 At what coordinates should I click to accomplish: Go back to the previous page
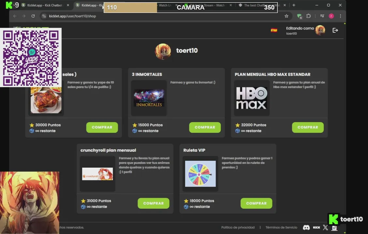pyautogui.click(x=15, y=16)
